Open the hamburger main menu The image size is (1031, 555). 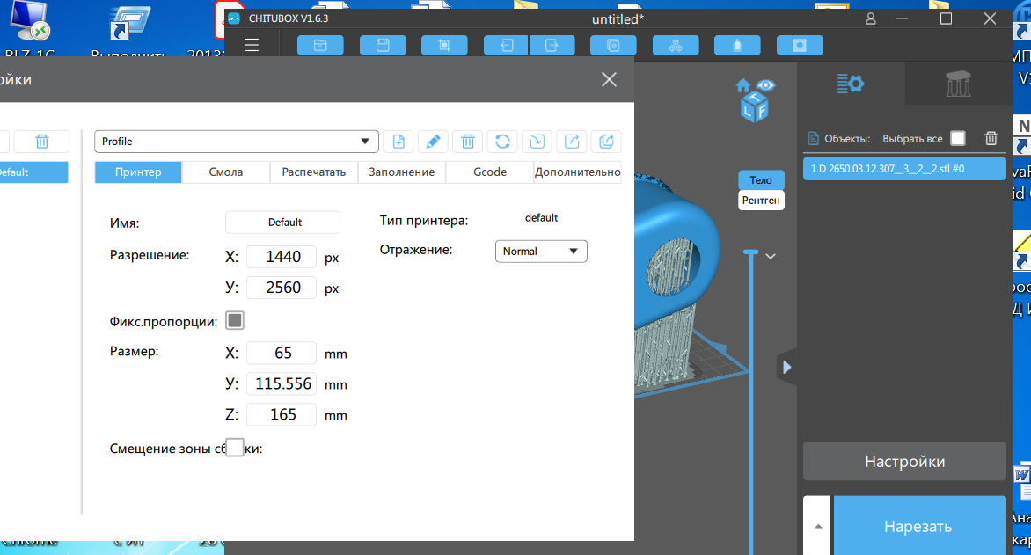tap(252, 46)
